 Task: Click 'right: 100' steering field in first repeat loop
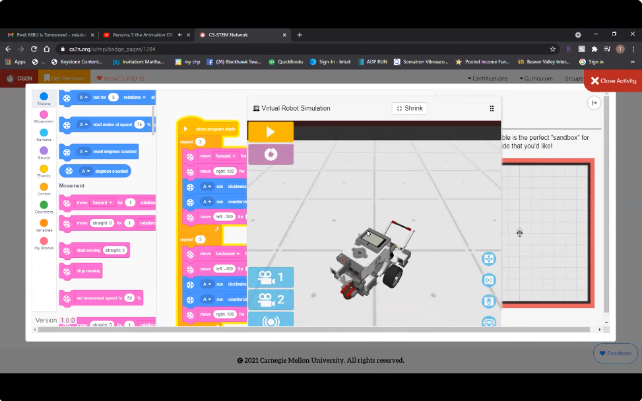click(x=225, y=171)
